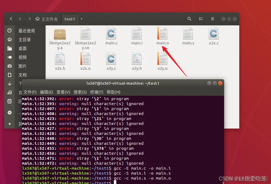Open the hamburger menu in Files
The width and height of the screenshot is (271, 184).
[x=213, y=19]
